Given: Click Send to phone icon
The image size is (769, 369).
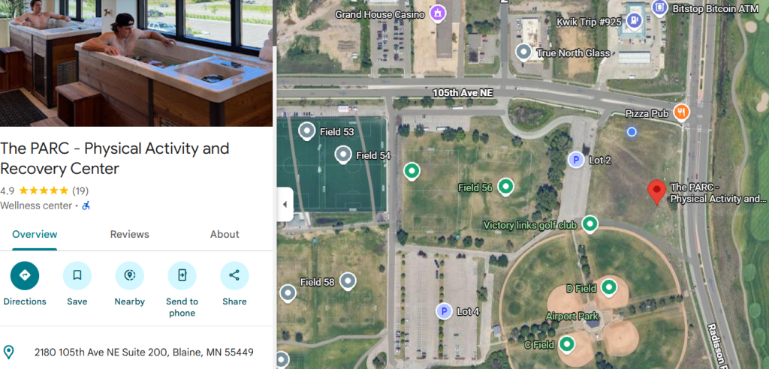Looking at the screenshot, I should click(x=182, y=276).
